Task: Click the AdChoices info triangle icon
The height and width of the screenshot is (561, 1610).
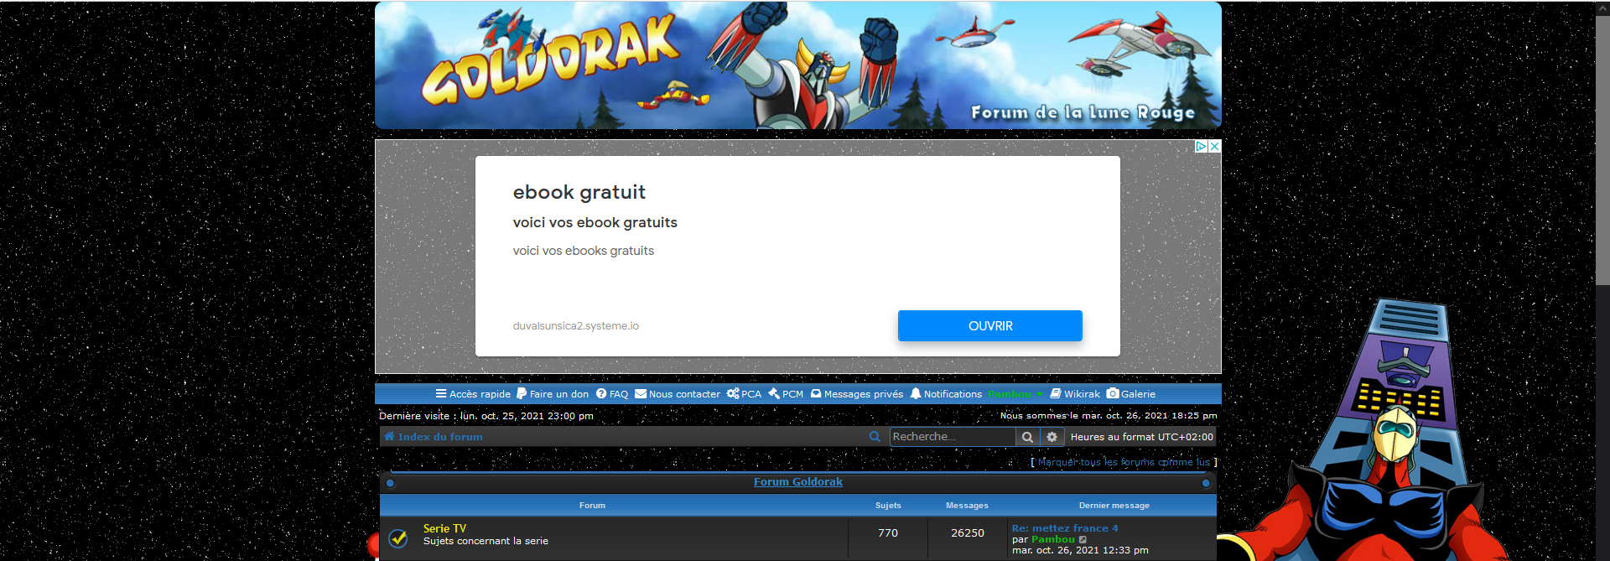Action: tap(1201, 146)
